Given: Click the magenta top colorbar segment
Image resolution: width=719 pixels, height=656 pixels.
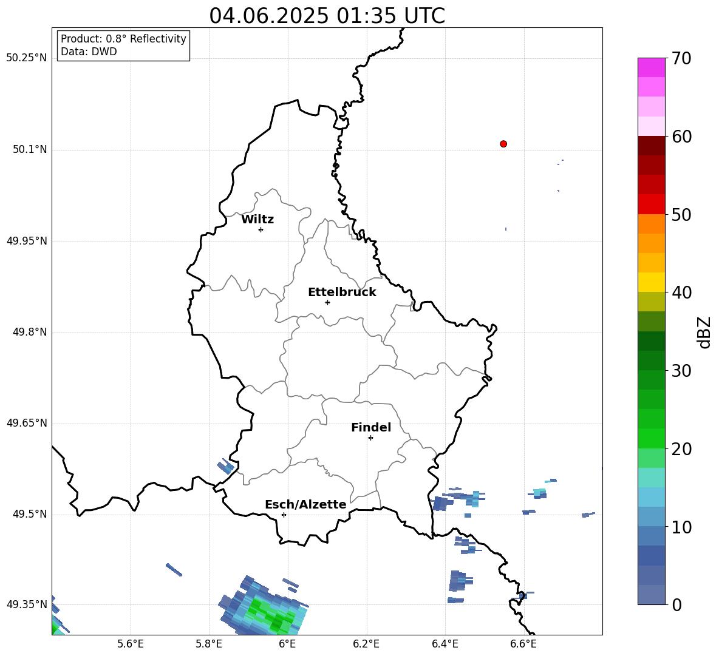Looking at the screenshot, I should coord(651,67).
